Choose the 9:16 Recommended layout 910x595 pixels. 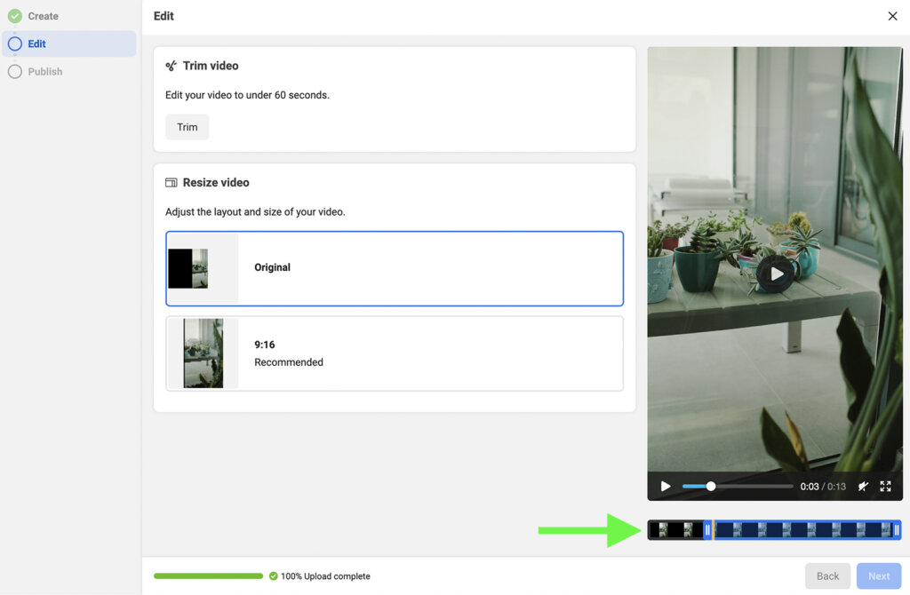pyautogui.click(x=395, y=353)
